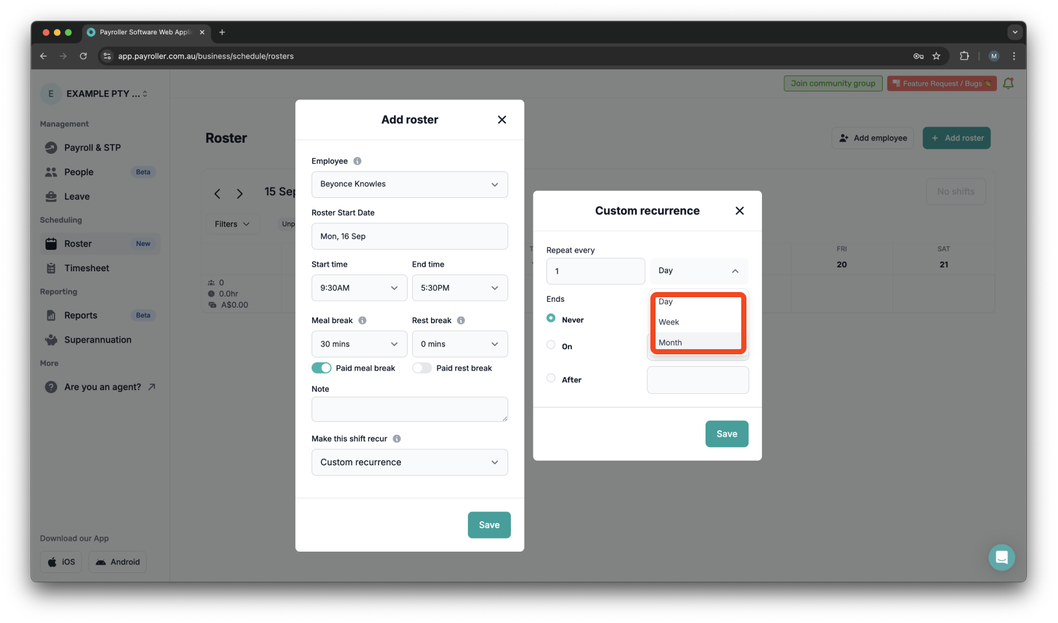Open the Meal break 30 mins dropdown
Viewport: 1058px width, 623px height.
360,344
